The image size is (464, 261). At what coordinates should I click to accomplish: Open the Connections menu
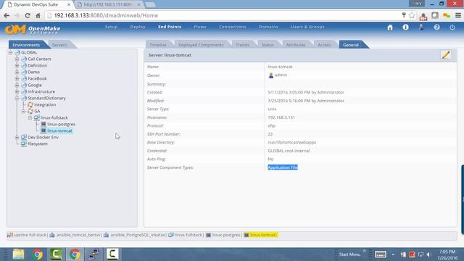point(233,27)
